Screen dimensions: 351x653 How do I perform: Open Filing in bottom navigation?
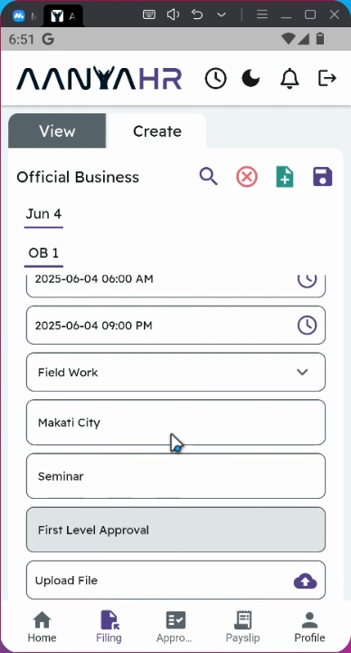[109, 628]
